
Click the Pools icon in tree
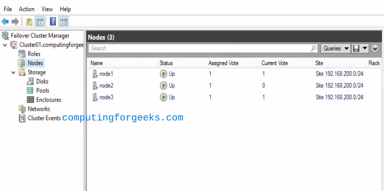[30, 91]
